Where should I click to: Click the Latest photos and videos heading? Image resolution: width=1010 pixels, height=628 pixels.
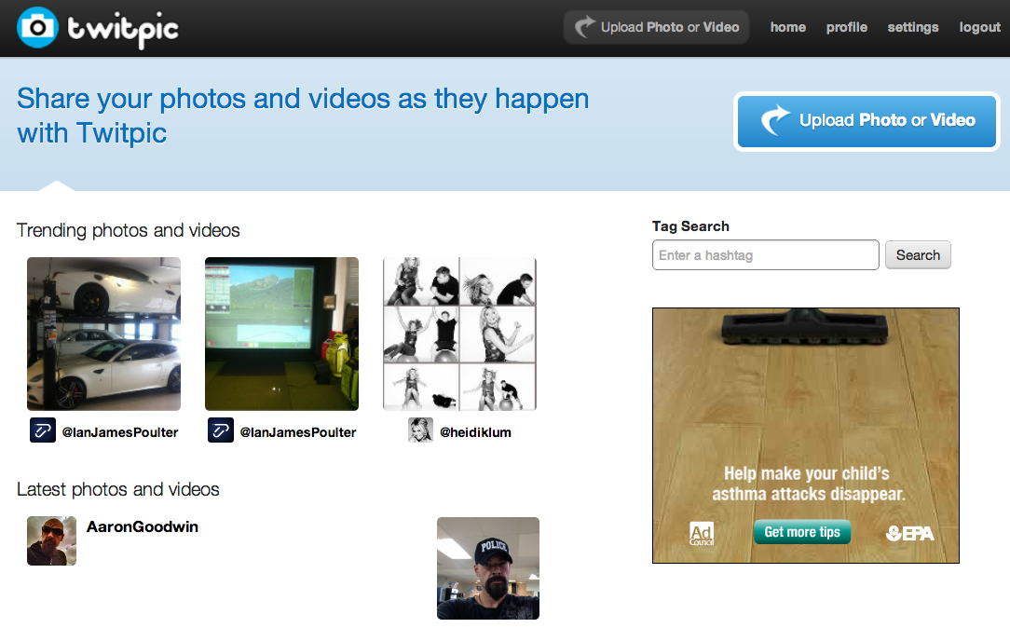[x=118, y=489]
